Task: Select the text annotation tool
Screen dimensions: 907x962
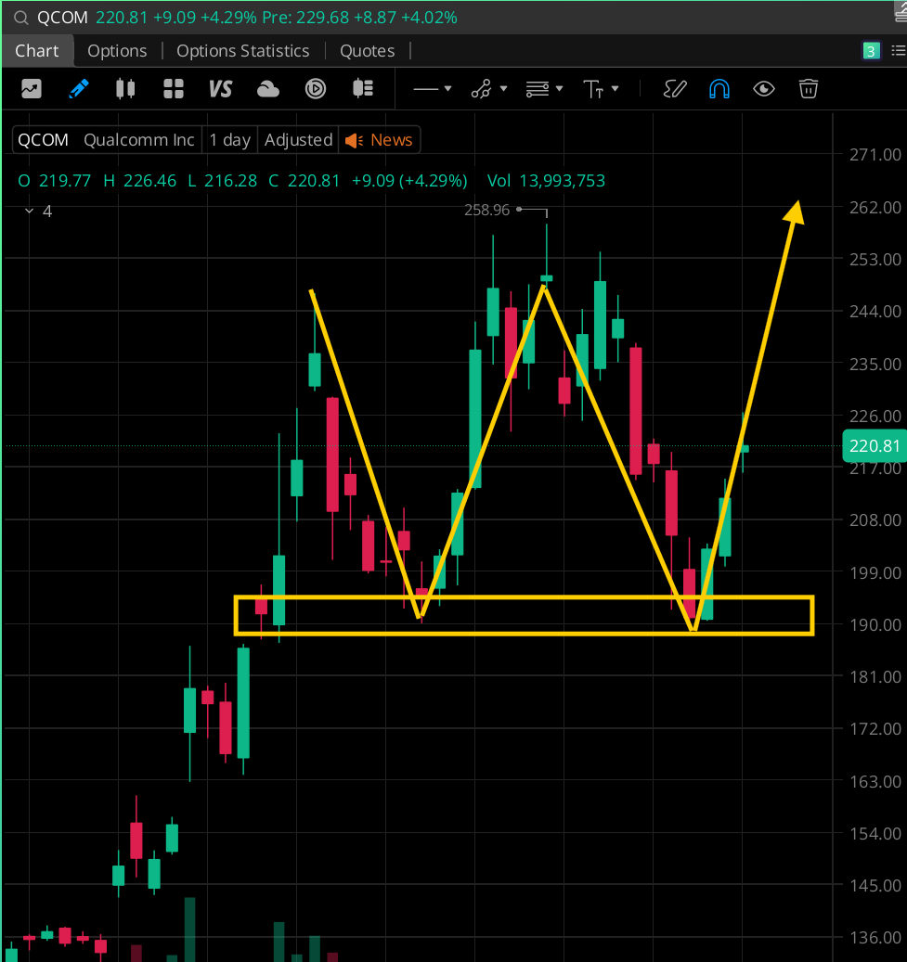Action: tap(593, 90)
